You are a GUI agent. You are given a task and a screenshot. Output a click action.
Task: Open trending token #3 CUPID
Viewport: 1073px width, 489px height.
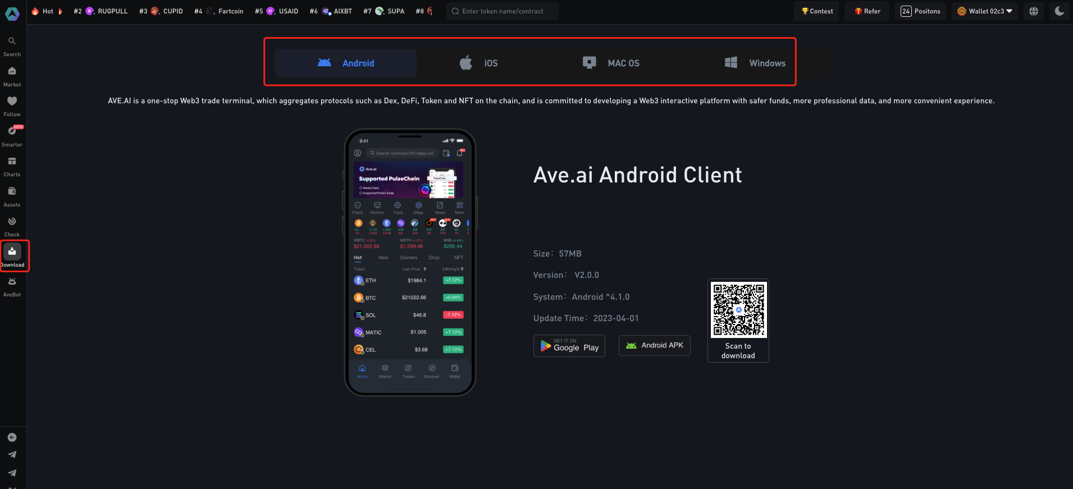(161, 11)
